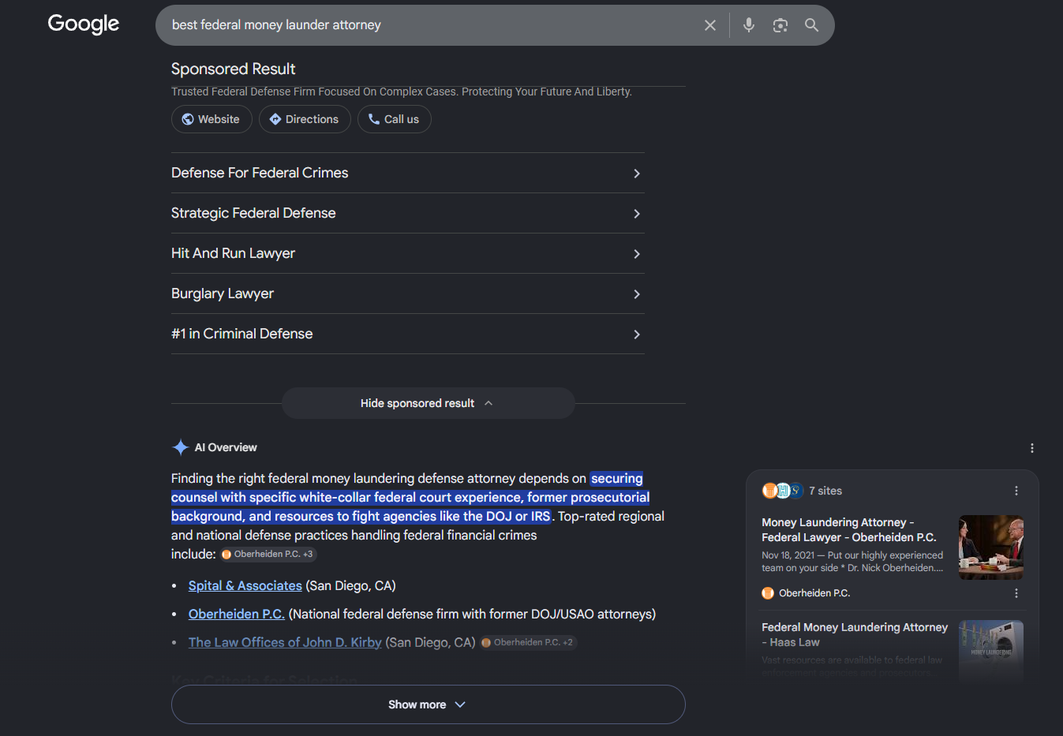
Task: Start voice search with microphone icon
Action: (749, 25)
